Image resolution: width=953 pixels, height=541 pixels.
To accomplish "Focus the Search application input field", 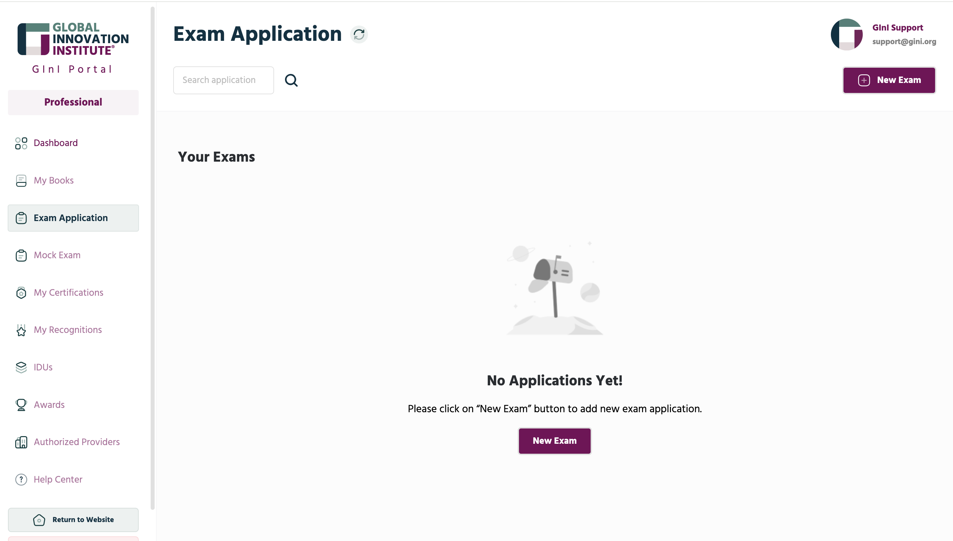I will tap(223, 80).
